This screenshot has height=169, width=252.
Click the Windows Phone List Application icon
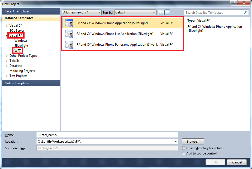pos(69,34)
